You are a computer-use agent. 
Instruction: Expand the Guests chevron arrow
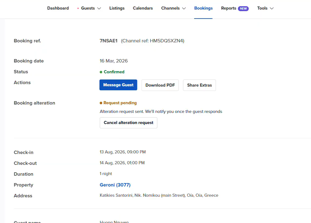click(99, 8)
